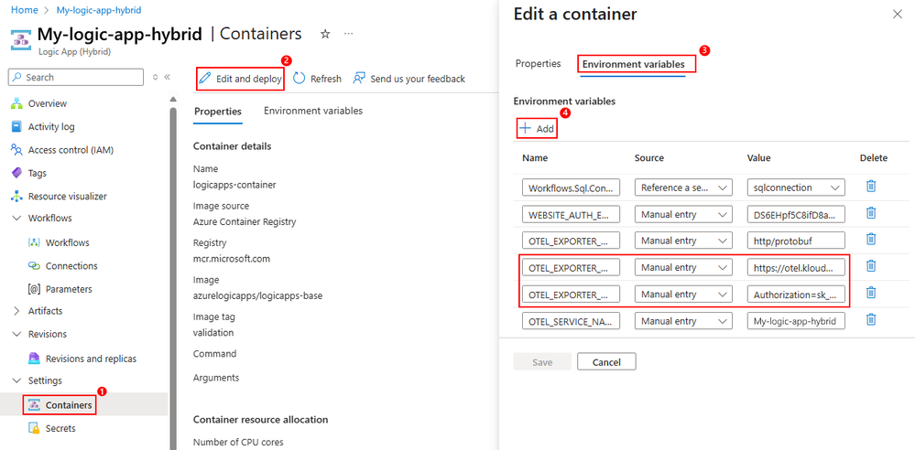Viewport: 915px width, 450px height.
Task: Delete the OTEL_SERVICE_NA variable row
Action: tap(871, 320)
